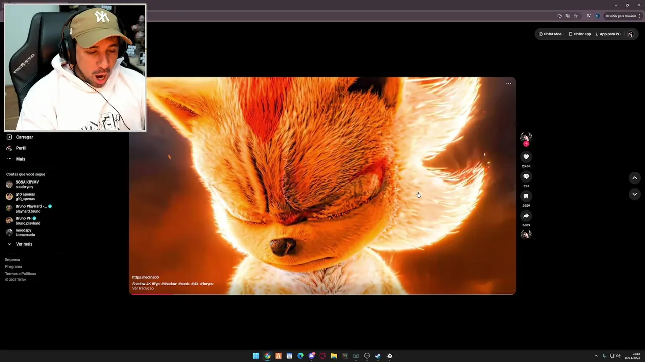
Task: Click the video progress bar
Action: click(x=322, y=294)
